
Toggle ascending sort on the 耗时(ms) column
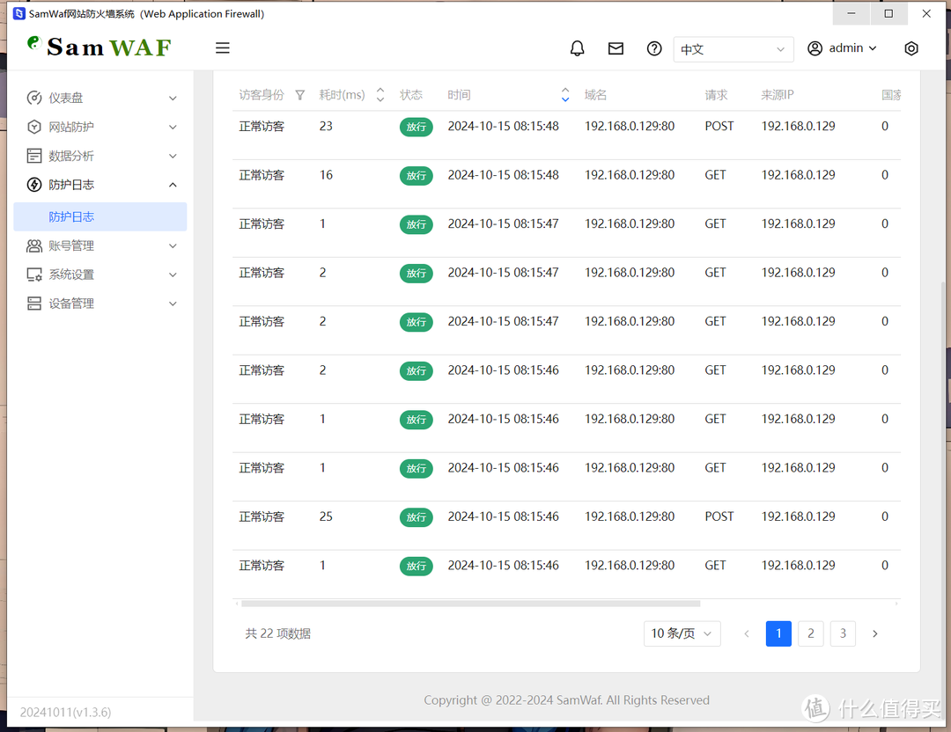pyautogui.click(x=379, y=89)
